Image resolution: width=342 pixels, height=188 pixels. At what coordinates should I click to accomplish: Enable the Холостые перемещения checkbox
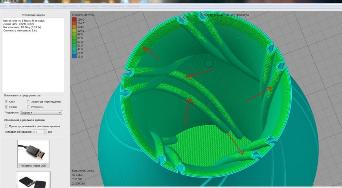click(29, 101)
